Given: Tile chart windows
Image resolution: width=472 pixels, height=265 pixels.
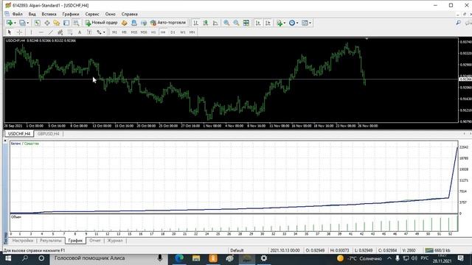Looking at the screenshot, I should pyautogui.click(x=246, y=23).
